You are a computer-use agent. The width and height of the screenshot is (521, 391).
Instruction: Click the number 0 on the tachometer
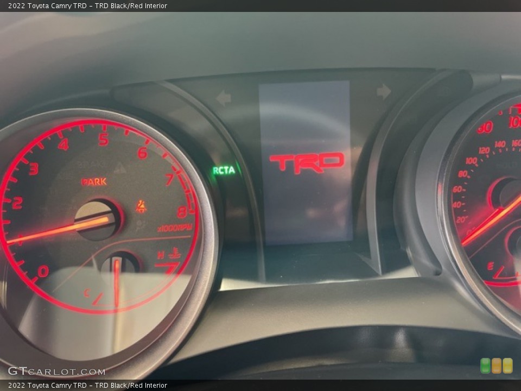pos(43,272)
